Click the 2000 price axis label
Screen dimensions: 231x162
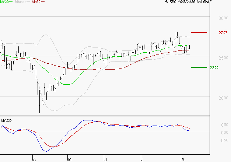point(223,98)
